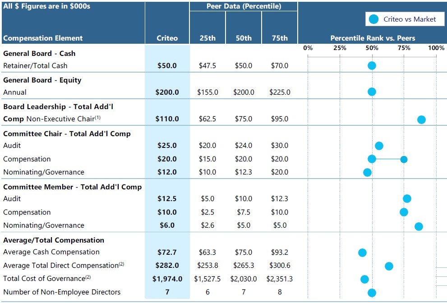Select the "Number of Non-Employee Directors" label

pyautogui.click(x=62, y=292)
